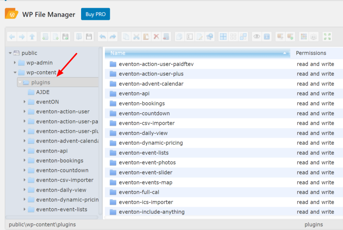Click the WP File Manager logo
The height and width of the screenshot is (230, 343).
coord(12,14)
